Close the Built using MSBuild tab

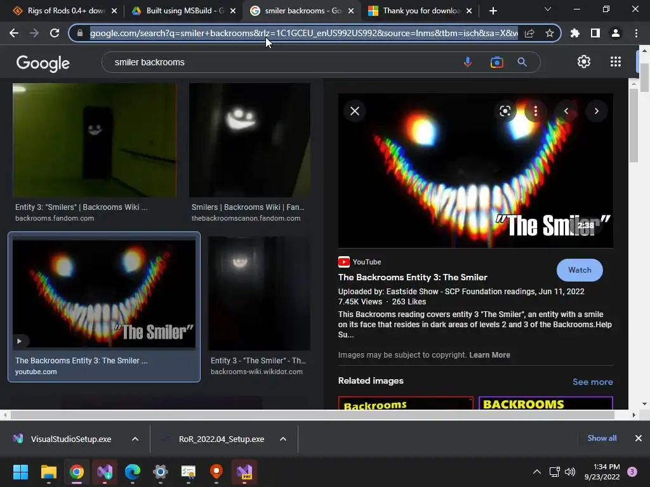tap(233, 11)
